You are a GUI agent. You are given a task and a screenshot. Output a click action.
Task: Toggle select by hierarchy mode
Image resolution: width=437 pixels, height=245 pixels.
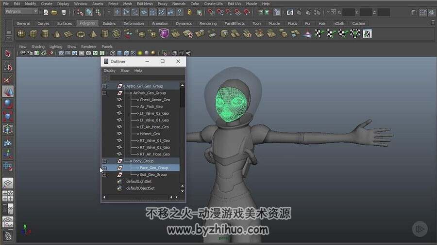point(80,12)
